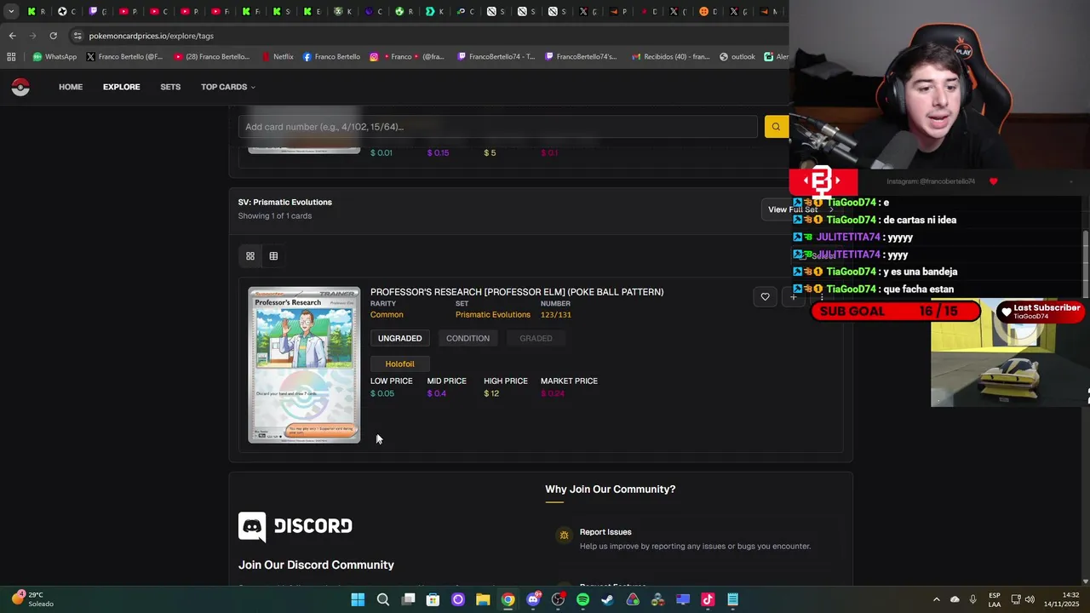The width and height of the screenshot is (1090, 613).
Task: Open the clock and date panel
Action: [x=1059, y=599]
